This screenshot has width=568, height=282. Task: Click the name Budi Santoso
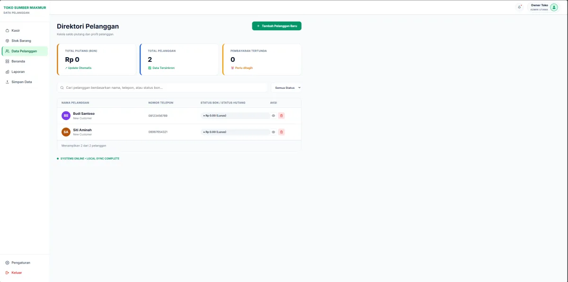(x=84, y=113)
